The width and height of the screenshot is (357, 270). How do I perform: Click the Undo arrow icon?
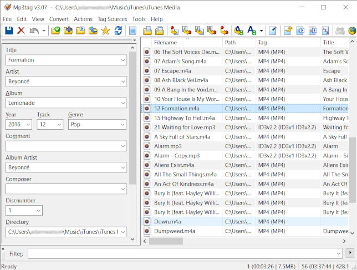34,30
